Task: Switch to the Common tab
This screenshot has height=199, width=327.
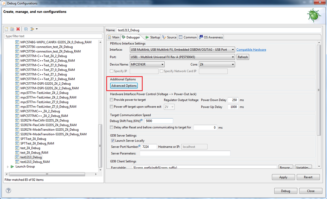Action: click(188, 37)
